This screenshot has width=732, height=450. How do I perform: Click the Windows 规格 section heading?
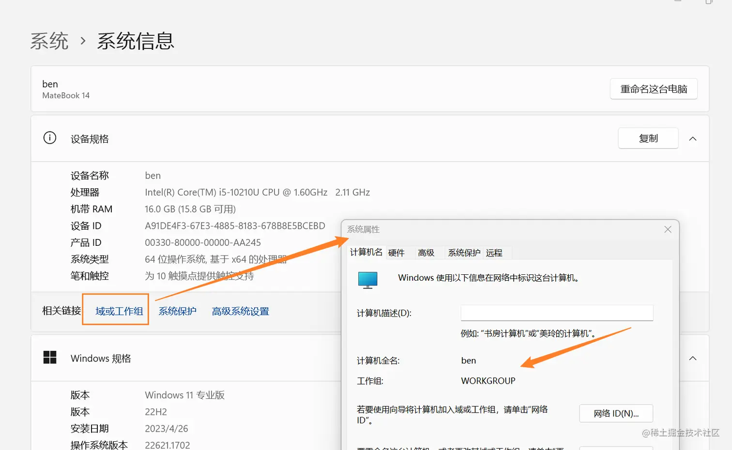101,359
